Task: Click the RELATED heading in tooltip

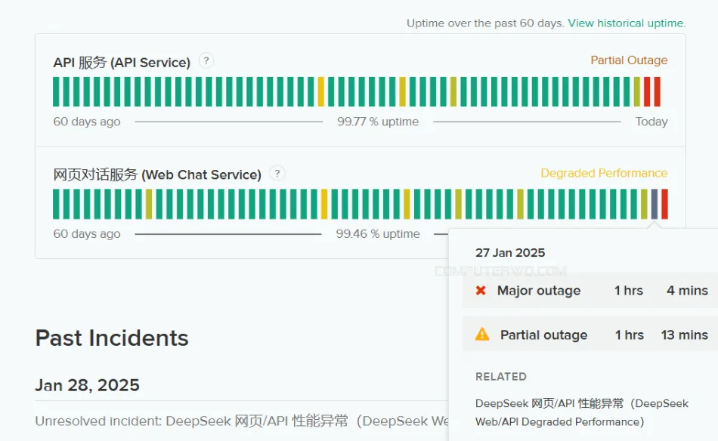Action: [x=501, y=377]
